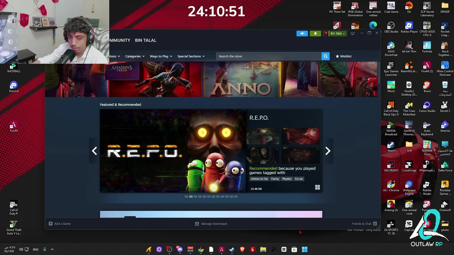Click the Discord icon in the taskbar

180,250
